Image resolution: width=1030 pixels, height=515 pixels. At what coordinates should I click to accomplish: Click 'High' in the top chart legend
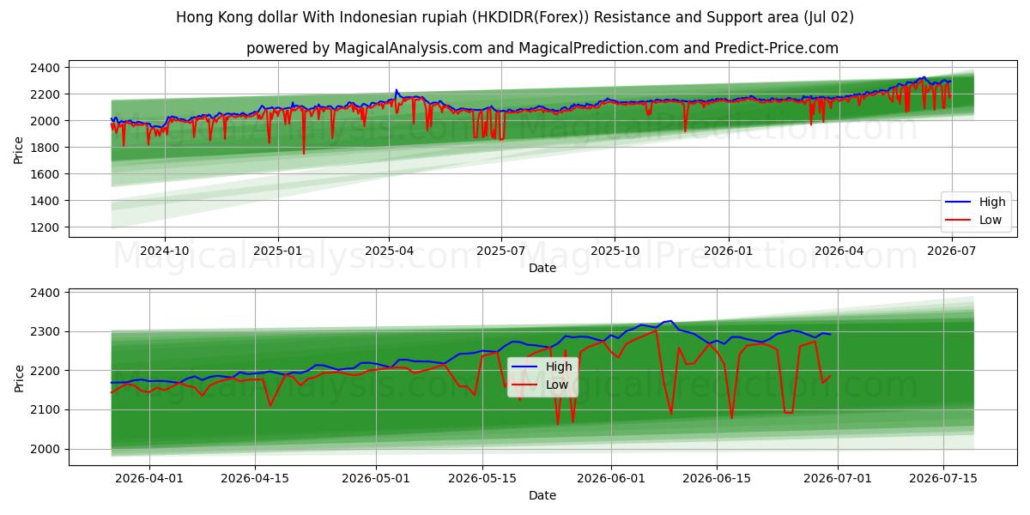coord(991,203)
